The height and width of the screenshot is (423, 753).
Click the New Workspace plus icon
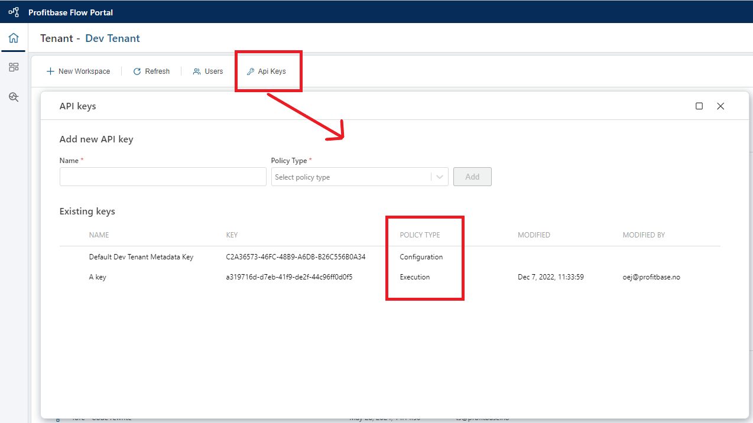[x=50, y=71]
